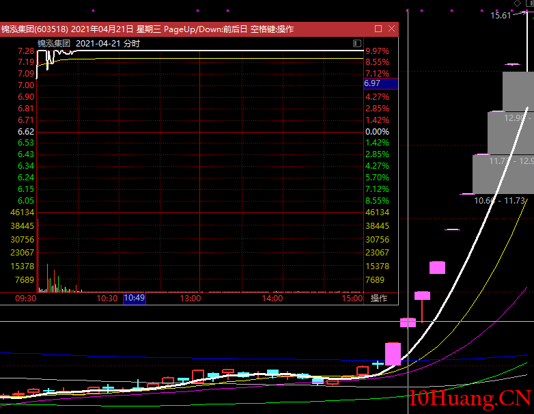Click the 15.61 price high marker
This screenshot has height=414, width=534.
501,15
